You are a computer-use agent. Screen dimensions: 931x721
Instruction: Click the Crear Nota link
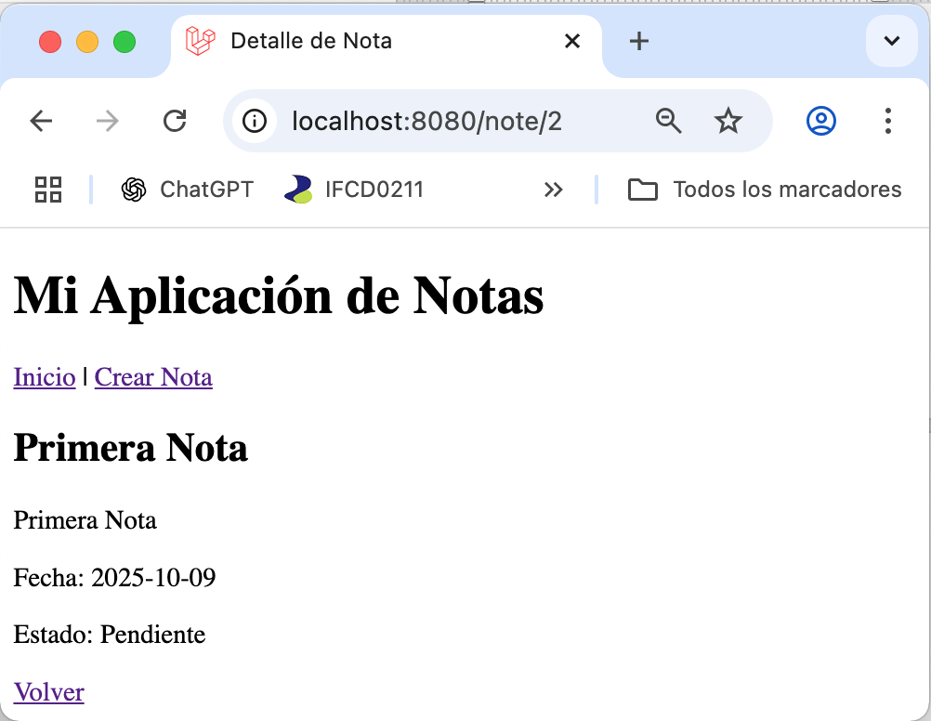coord(153,377)
